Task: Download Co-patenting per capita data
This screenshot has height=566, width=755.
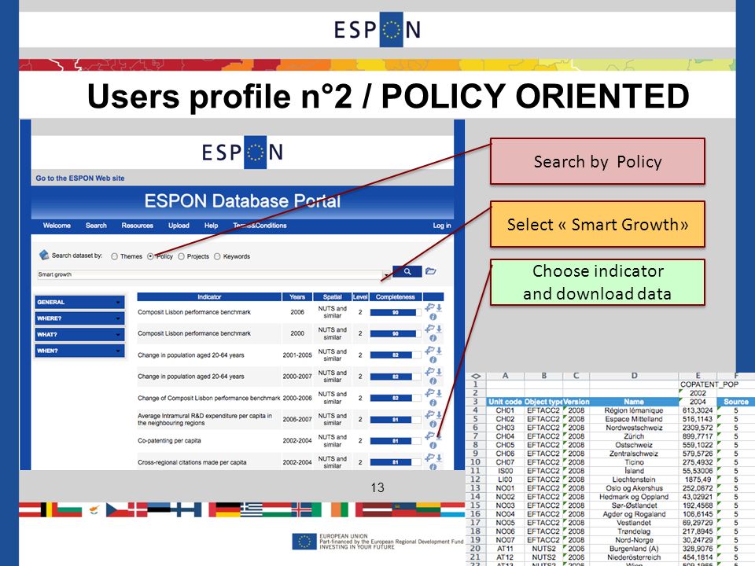Action: 439,436
